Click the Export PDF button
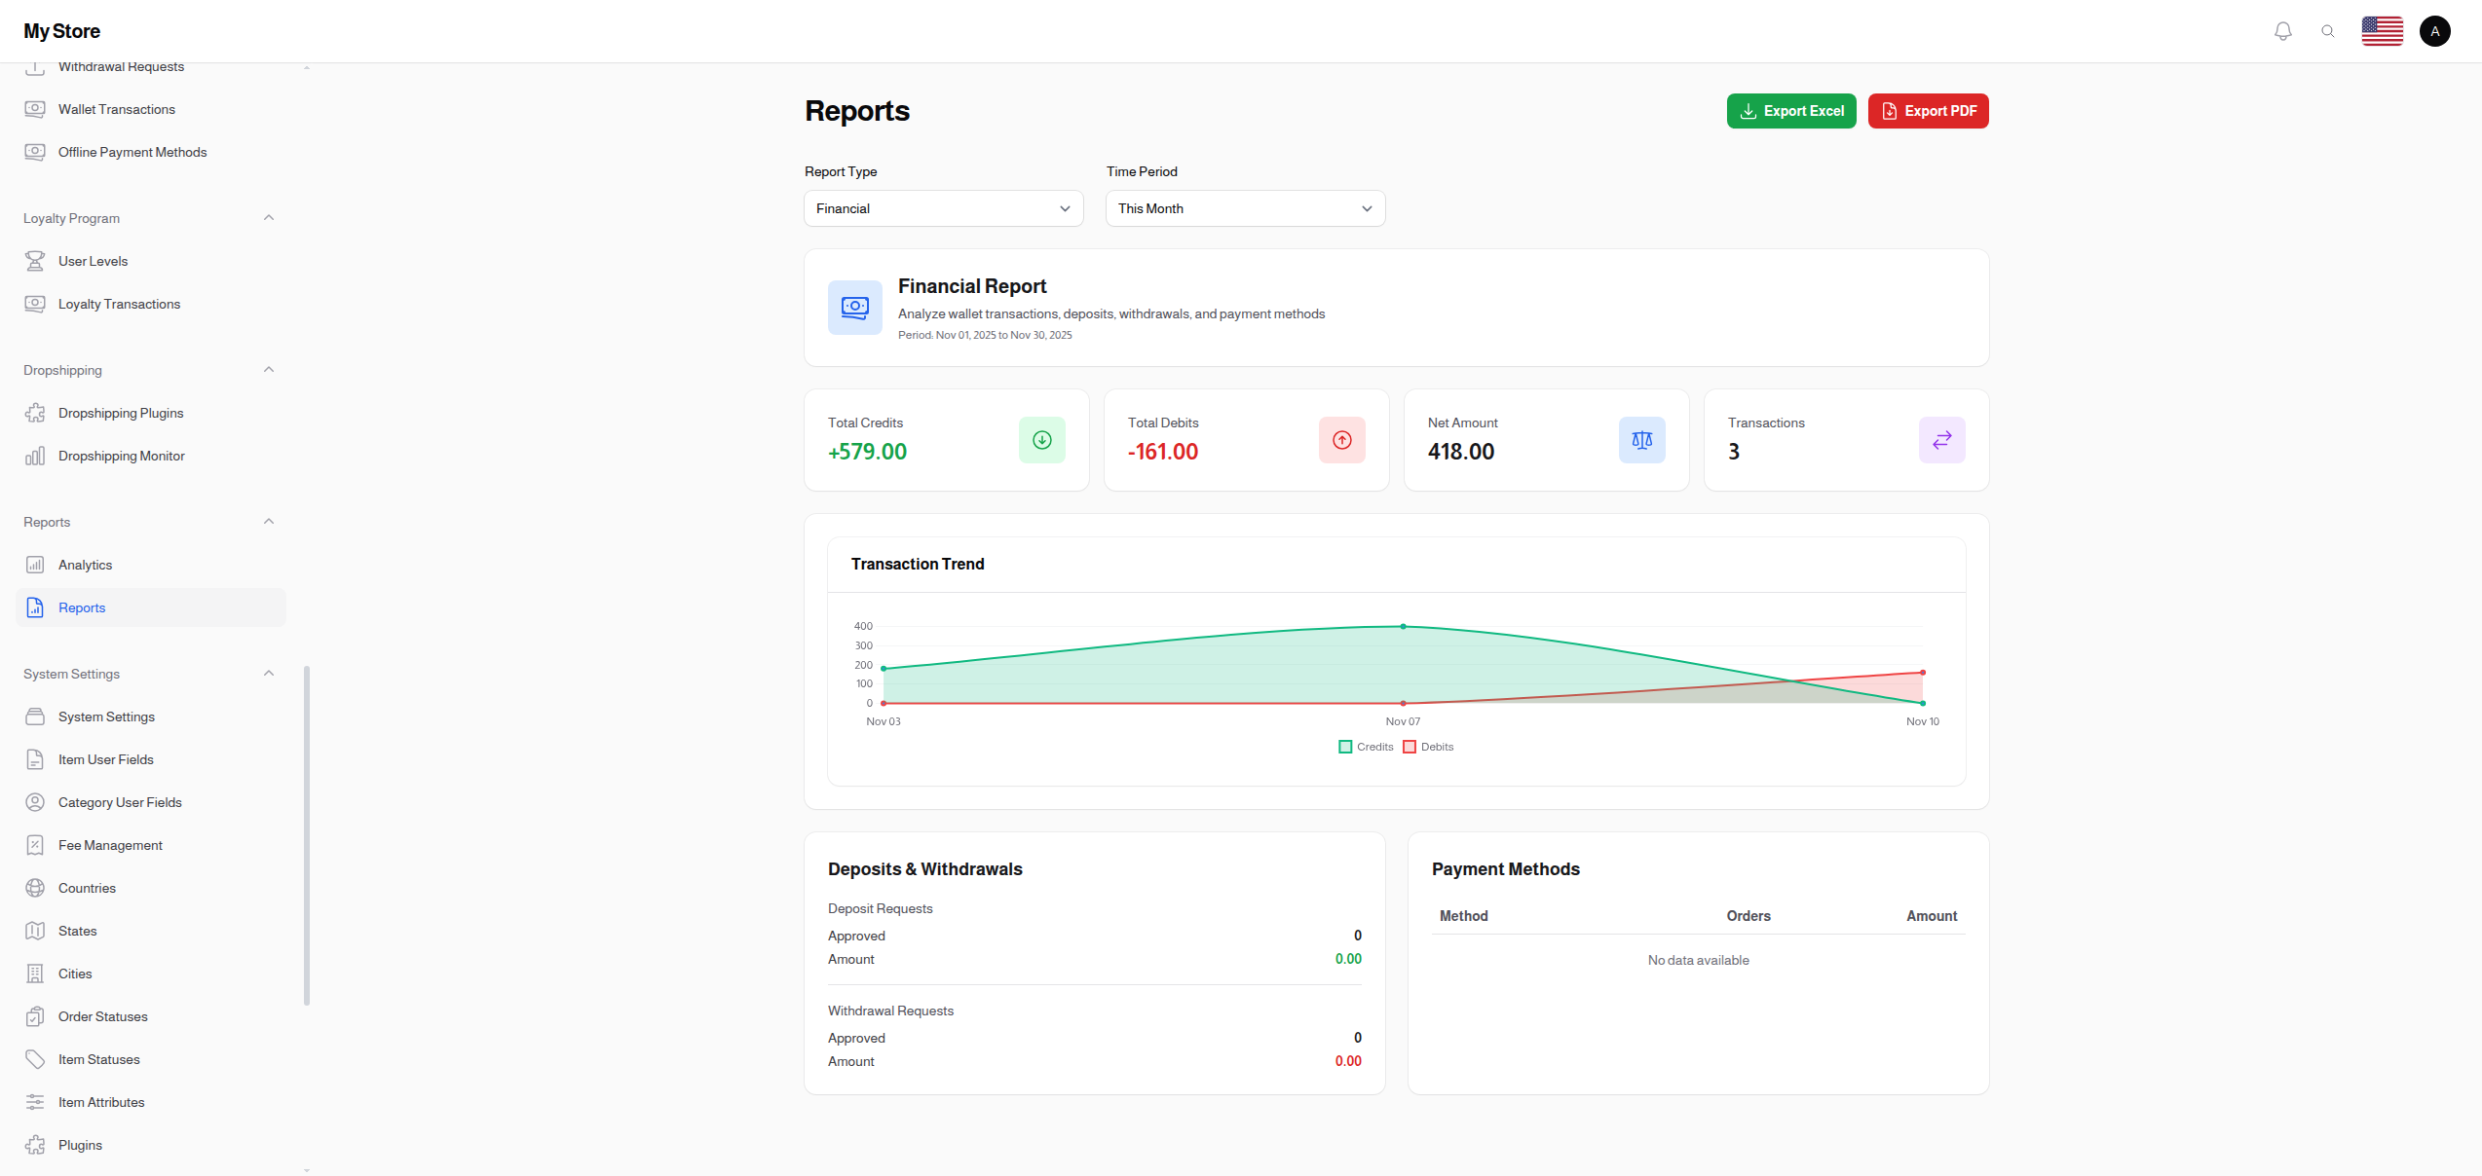Viewport: 2482px width, 1176px height. point(1927,111)
